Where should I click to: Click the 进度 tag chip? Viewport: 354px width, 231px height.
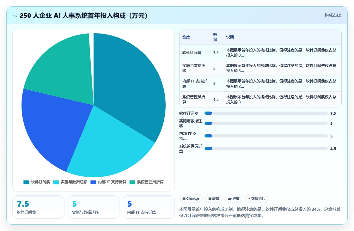point(234,198)
